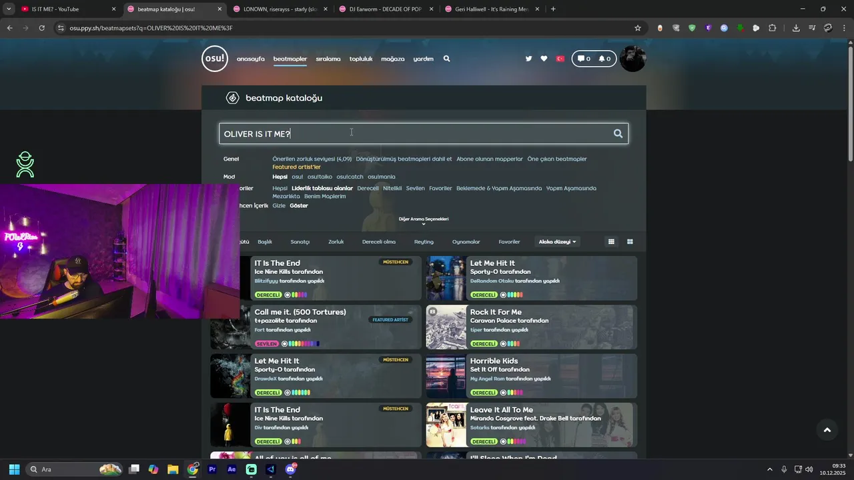The width and height of the screenshot is (854, 480).
Task: Select Gizle for explicit content
Action: click(x=279, y=205)
